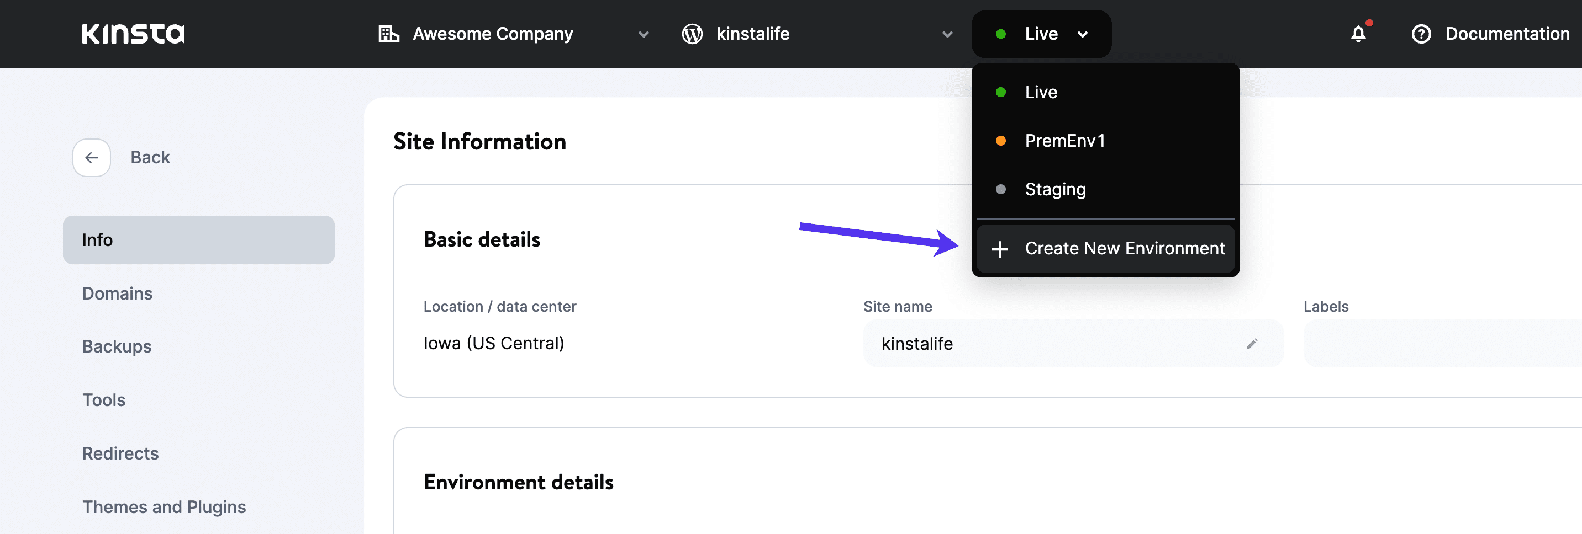Viewport: 1582px width, 534px height.
Task: Edit site name with pencil icon
Action: tap(1252, 343)
